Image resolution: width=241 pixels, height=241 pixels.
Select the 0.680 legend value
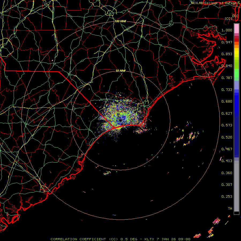[227, 101]
